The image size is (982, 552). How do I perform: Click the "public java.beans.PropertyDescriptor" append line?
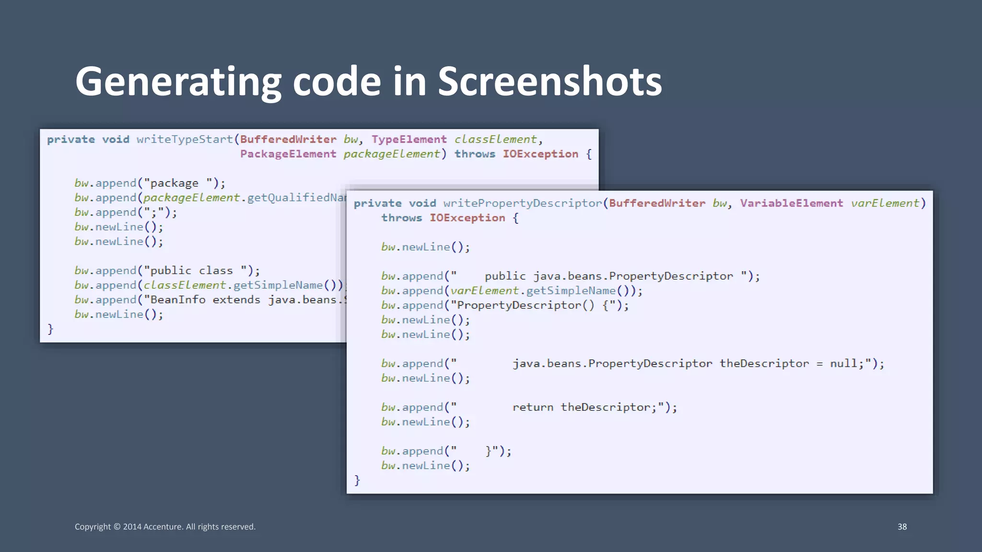click(x=571, y=276)
